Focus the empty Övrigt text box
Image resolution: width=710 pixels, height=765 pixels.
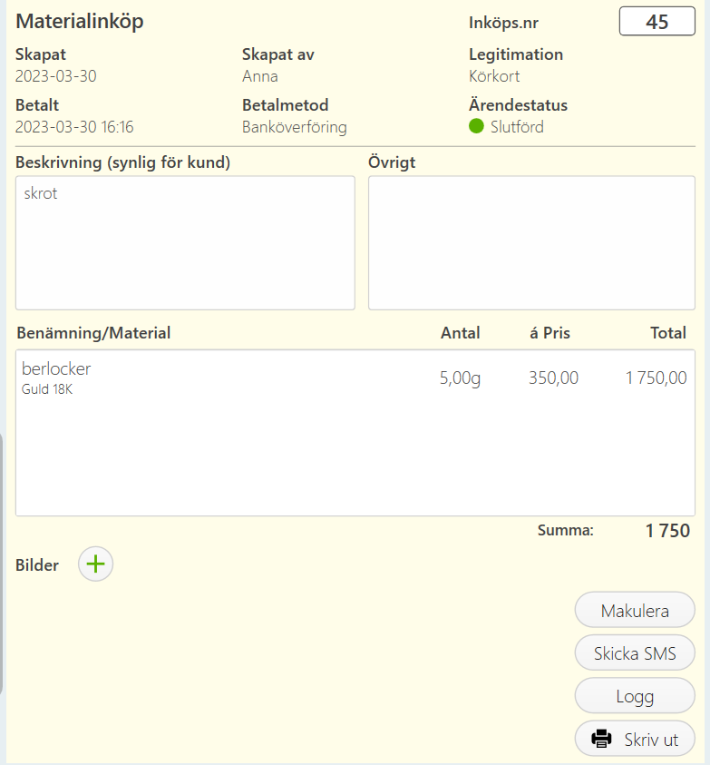(x=531, y=243)
